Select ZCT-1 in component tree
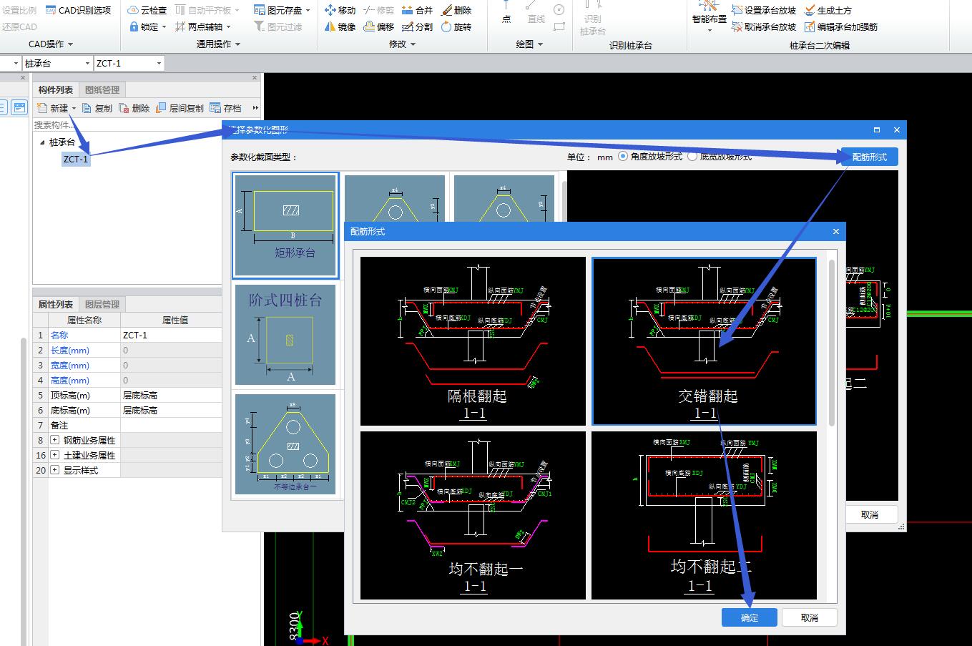972x646 pixels. [x=75, y=159]
